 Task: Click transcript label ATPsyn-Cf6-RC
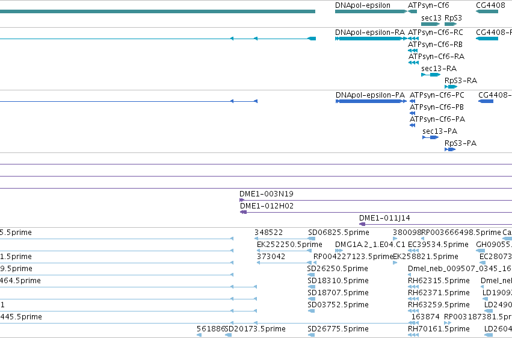coord(435,33)
